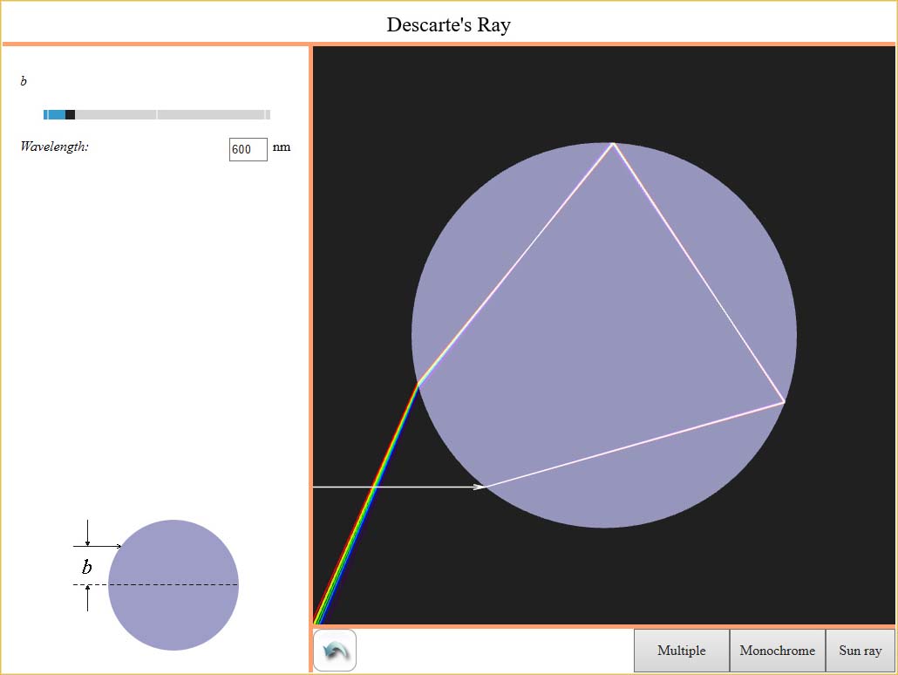898x675 pixels.
Task: Click the Wavelength label text
Action: pos(54,147)
